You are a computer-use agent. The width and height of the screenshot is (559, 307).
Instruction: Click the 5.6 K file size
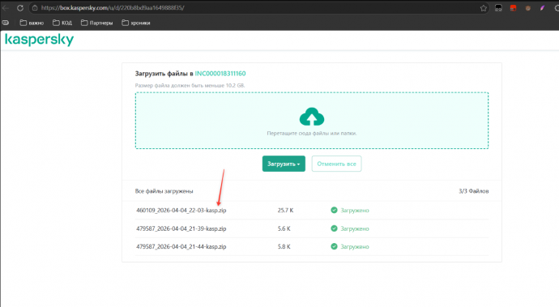(x=284, y=228)
